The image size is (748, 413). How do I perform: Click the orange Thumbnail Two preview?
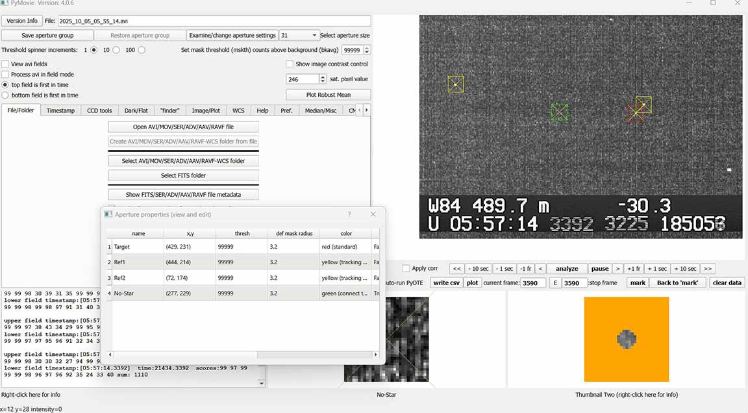(626, 339)
